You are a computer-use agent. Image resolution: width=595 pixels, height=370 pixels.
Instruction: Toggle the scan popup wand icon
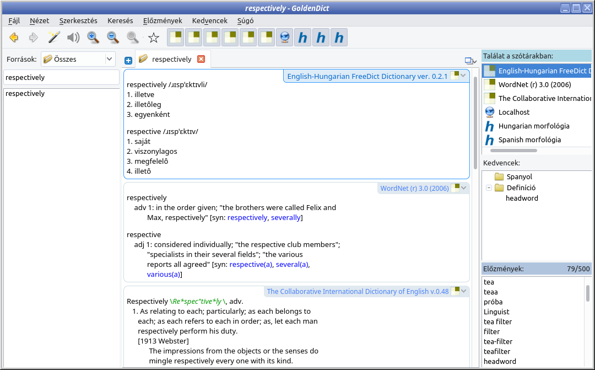pos(53,37)
